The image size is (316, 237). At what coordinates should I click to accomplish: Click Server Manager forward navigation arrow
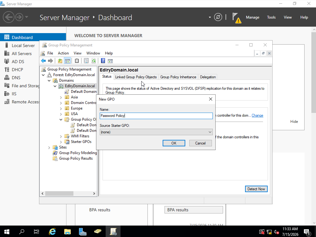[x=19, y=17]
